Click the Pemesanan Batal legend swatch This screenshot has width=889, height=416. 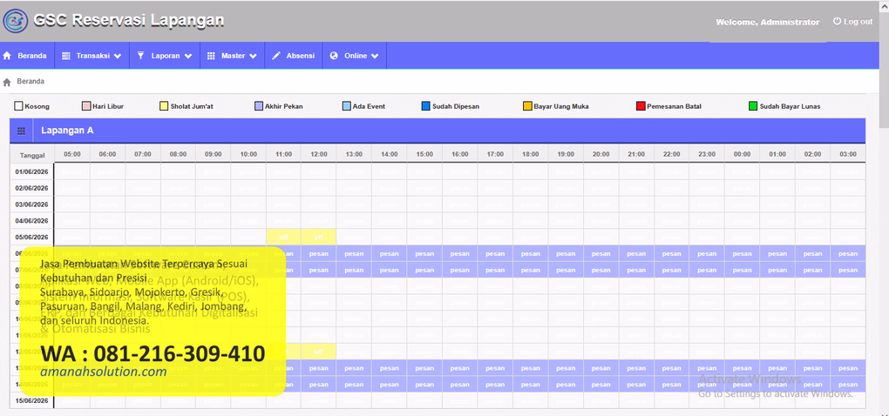(x=641, y=106)
